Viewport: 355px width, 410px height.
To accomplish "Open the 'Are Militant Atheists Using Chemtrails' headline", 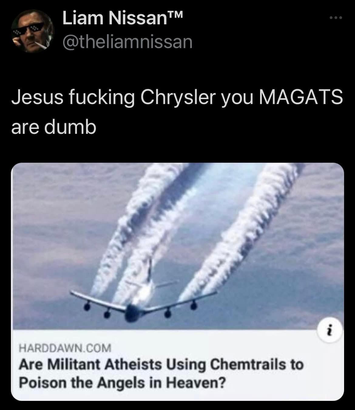I will click(x=161, y=364).
